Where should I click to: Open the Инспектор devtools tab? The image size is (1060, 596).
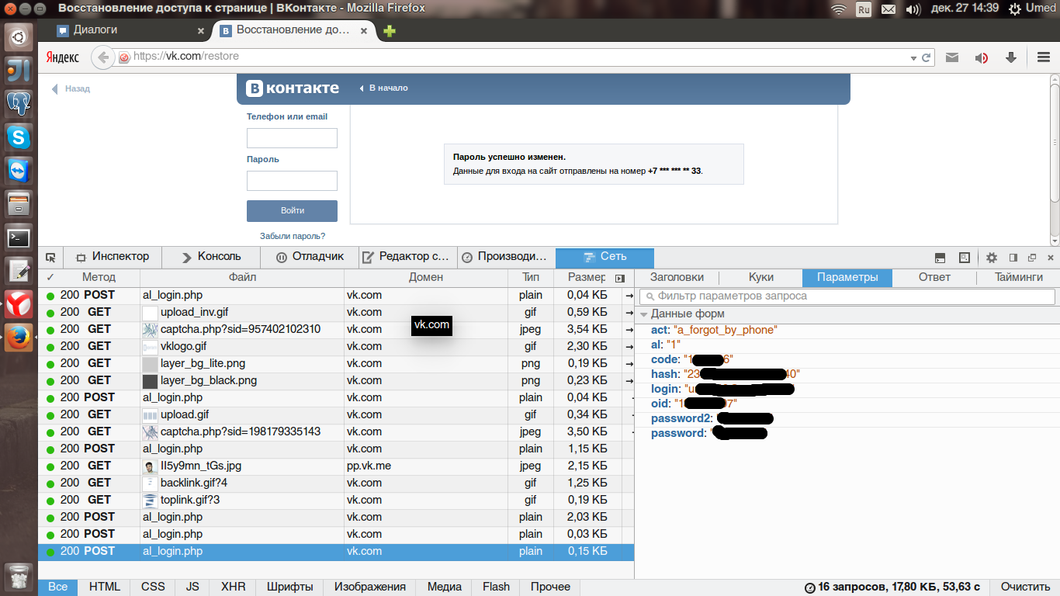[112, 257]
